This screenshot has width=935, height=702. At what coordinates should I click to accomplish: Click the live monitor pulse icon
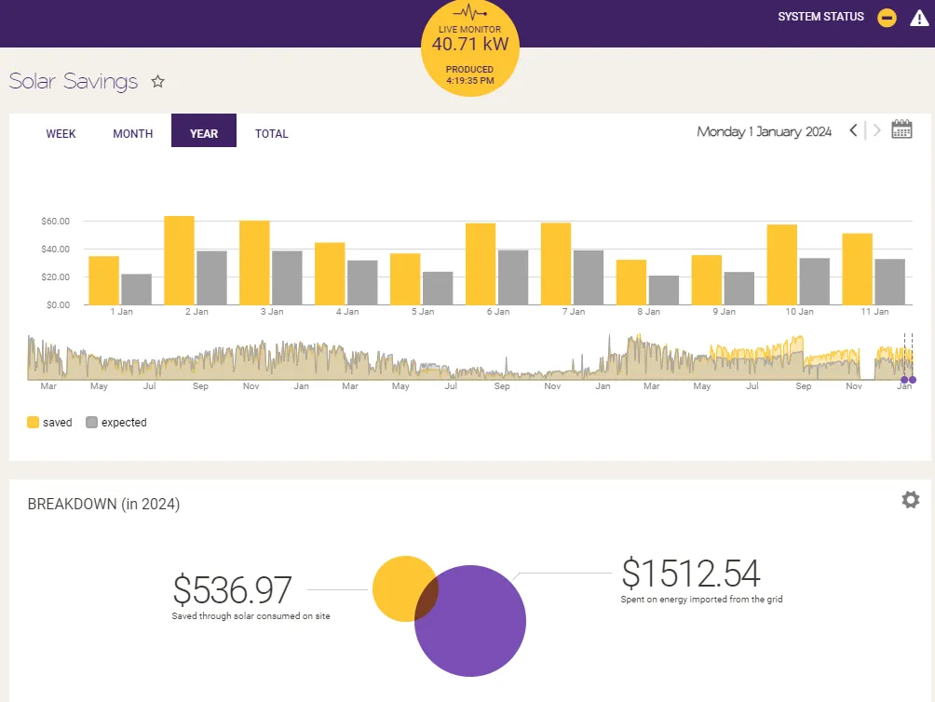coord(469,14)
